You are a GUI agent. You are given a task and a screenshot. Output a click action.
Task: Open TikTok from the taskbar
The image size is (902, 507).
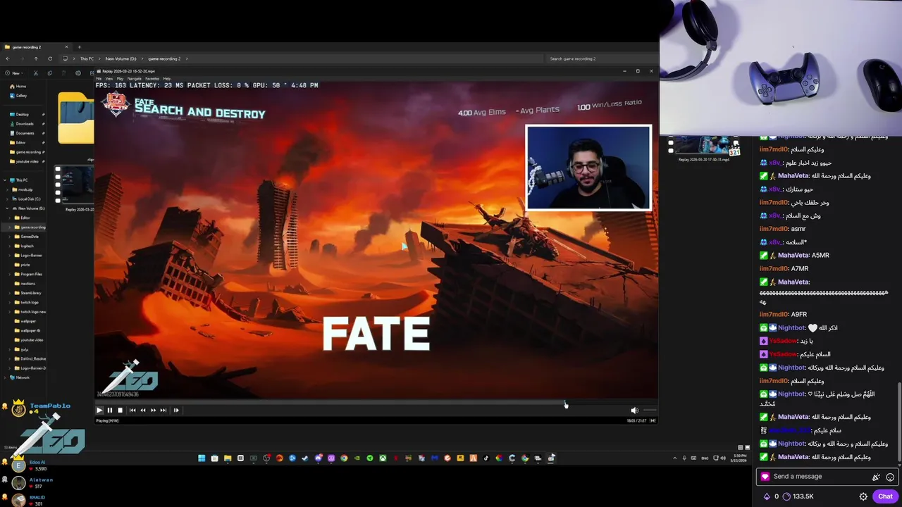pos(486,458)
